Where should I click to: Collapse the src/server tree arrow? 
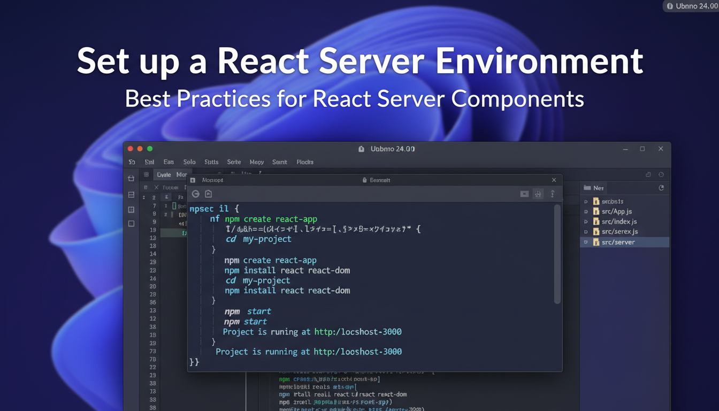click(x=586, y=242)
